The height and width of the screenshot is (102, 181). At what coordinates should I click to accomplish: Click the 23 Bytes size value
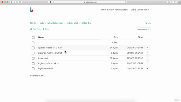[114, 58]
